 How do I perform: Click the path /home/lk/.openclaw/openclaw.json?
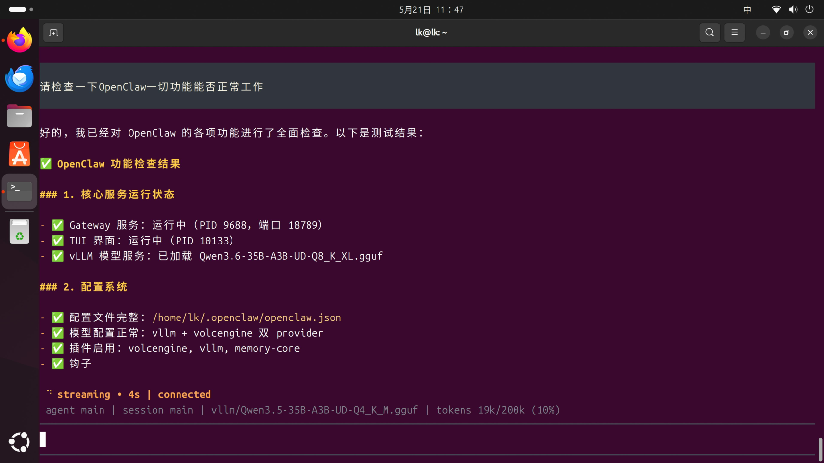(247, 317)
